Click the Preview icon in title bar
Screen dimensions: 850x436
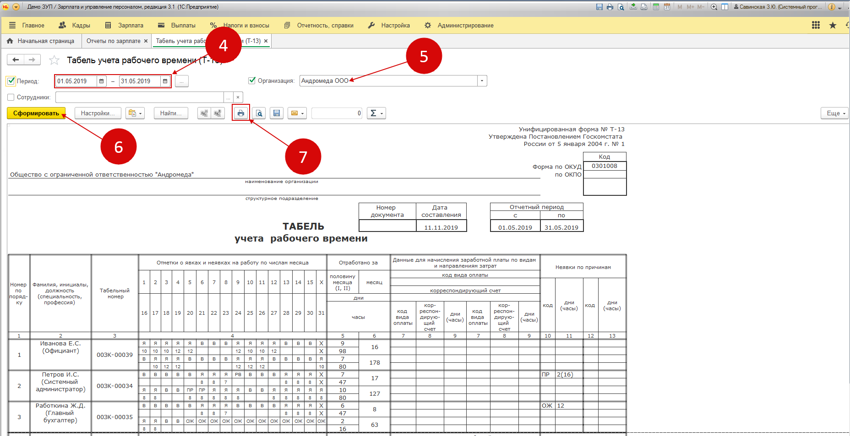pos(621,7)
